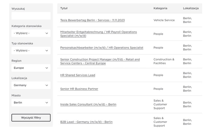Expand the Typ stanowiska dropdown
213x129 pixels.
point(31,50)
